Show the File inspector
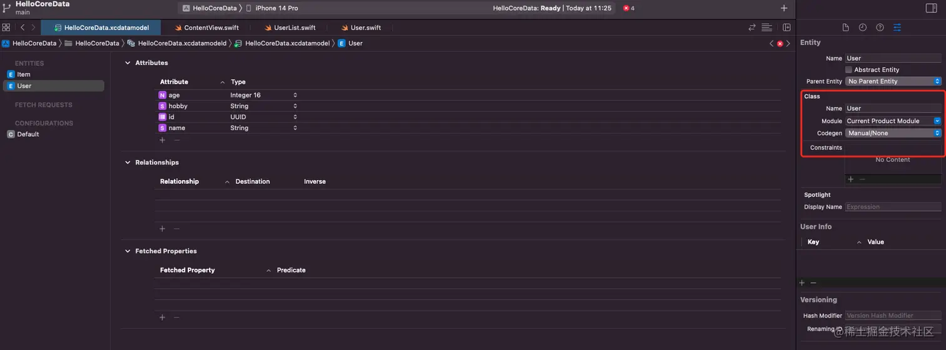The width and height of the screenshot is (946, 350). (845, 27)
